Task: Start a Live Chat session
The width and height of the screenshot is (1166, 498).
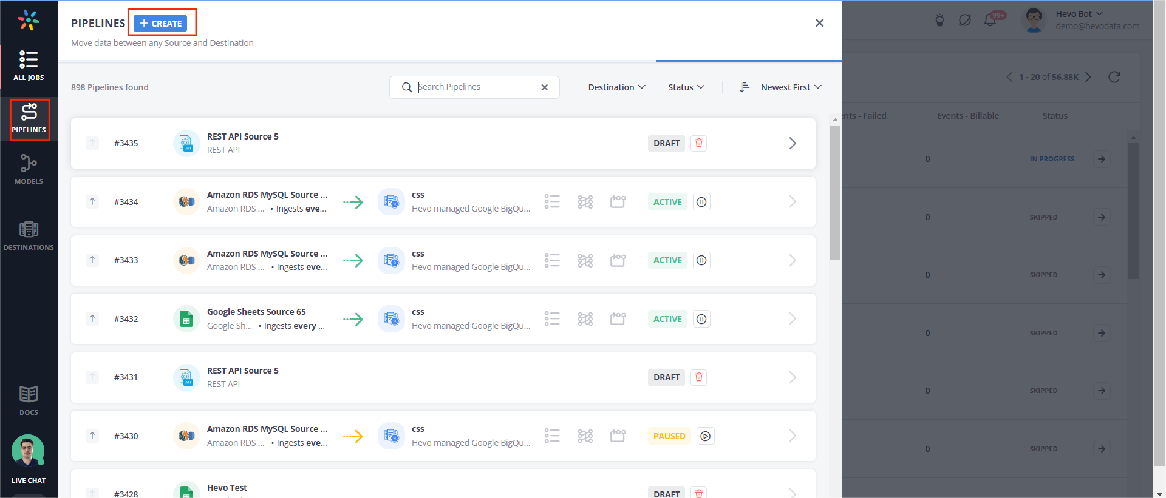Action: (x=29, y=459)
